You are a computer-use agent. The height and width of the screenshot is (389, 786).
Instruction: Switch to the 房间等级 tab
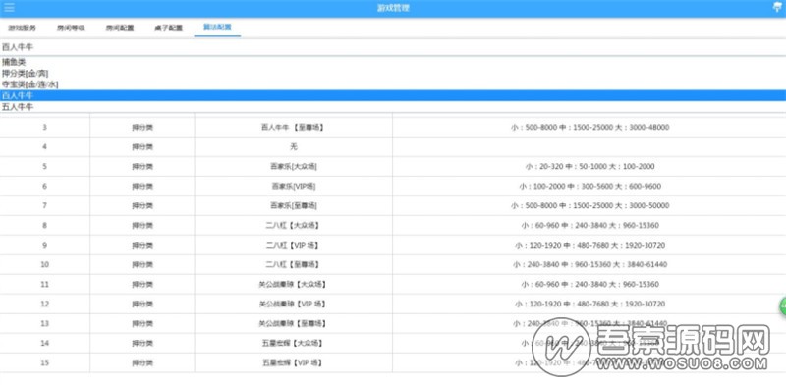tap(71, 28)
